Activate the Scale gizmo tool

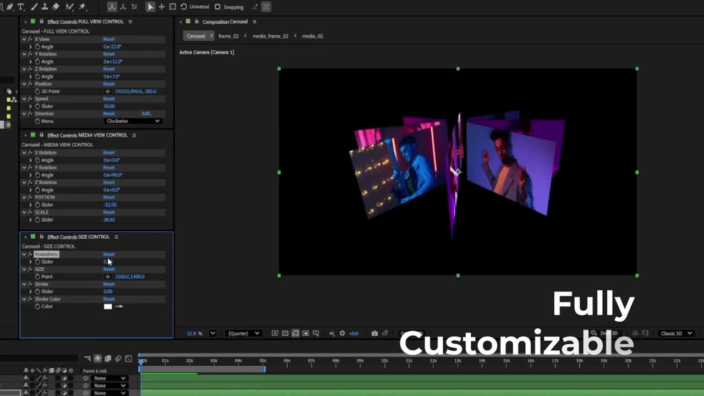tap(173, 7)
